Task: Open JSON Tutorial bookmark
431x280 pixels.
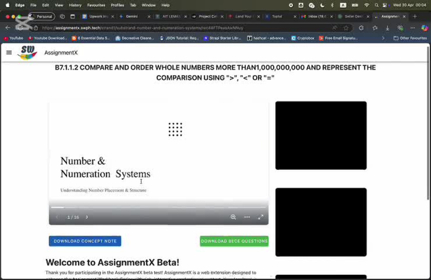Action: point(179,38)
